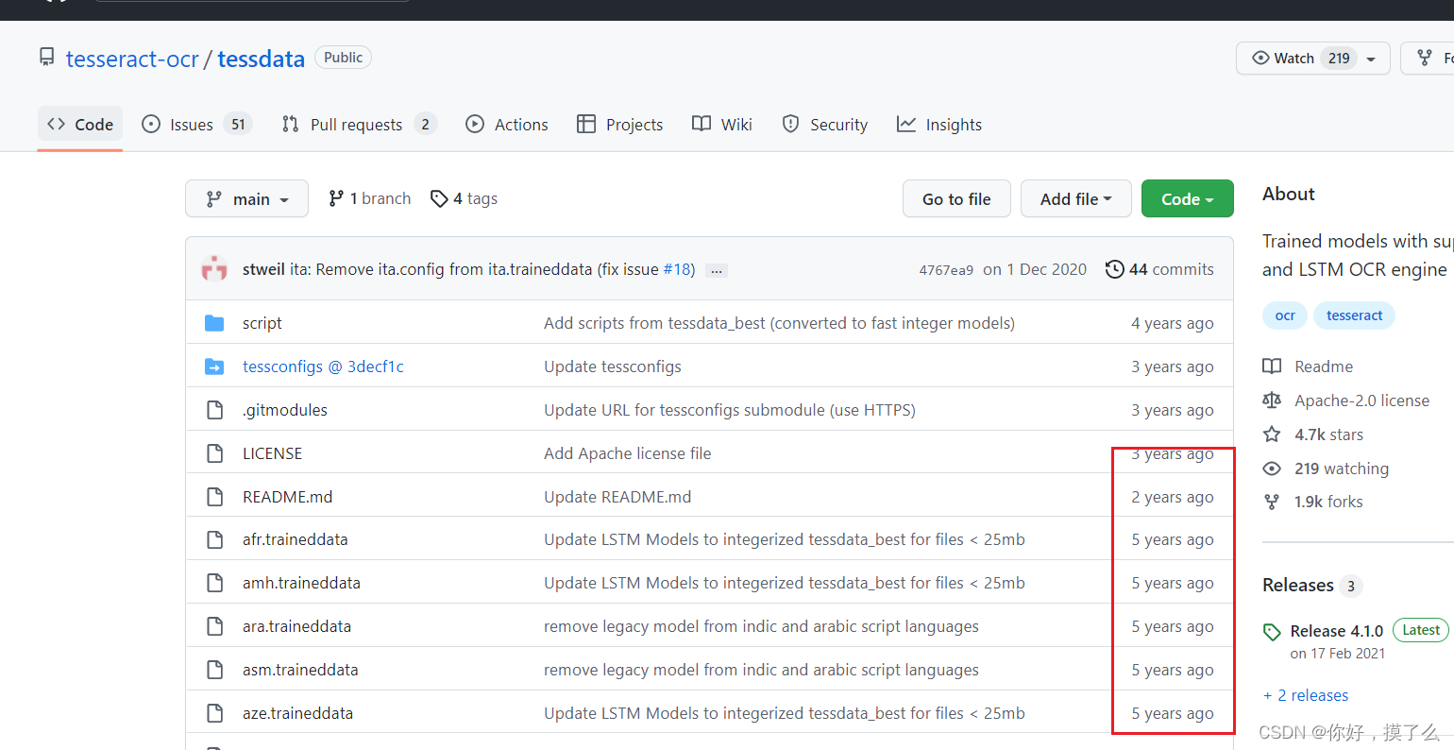1454x750 pixels.
Task: Click the asm.traineddata file icon
Action: point(214,670)
